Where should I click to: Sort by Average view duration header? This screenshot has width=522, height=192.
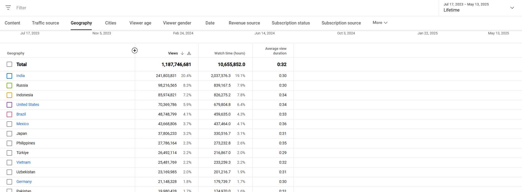276,51
